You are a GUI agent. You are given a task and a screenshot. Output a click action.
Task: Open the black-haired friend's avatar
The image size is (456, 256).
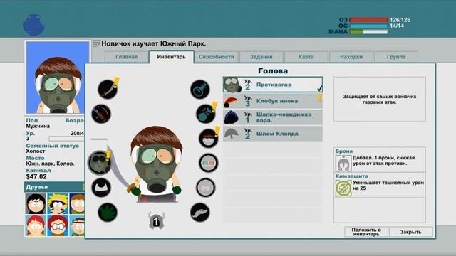(x=36, y=204)
